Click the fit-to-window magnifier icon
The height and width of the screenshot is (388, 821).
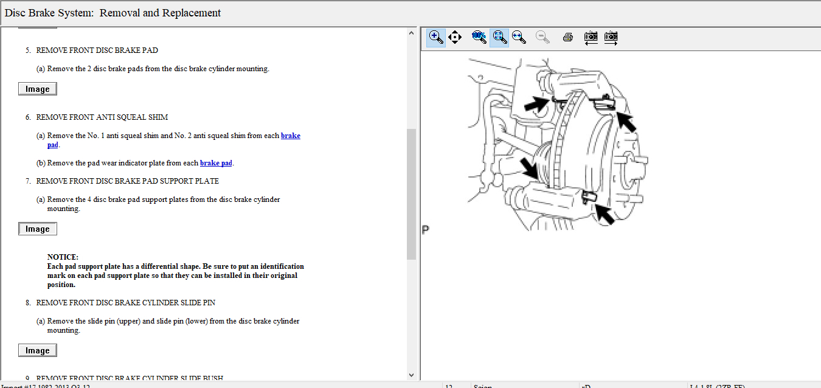coord(499,37)
